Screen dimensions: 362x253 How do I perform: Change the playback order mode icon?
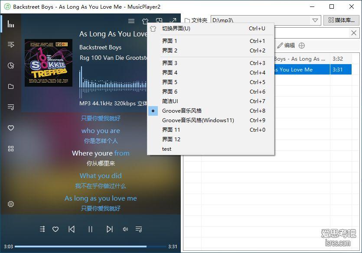(x=42, y=229)
